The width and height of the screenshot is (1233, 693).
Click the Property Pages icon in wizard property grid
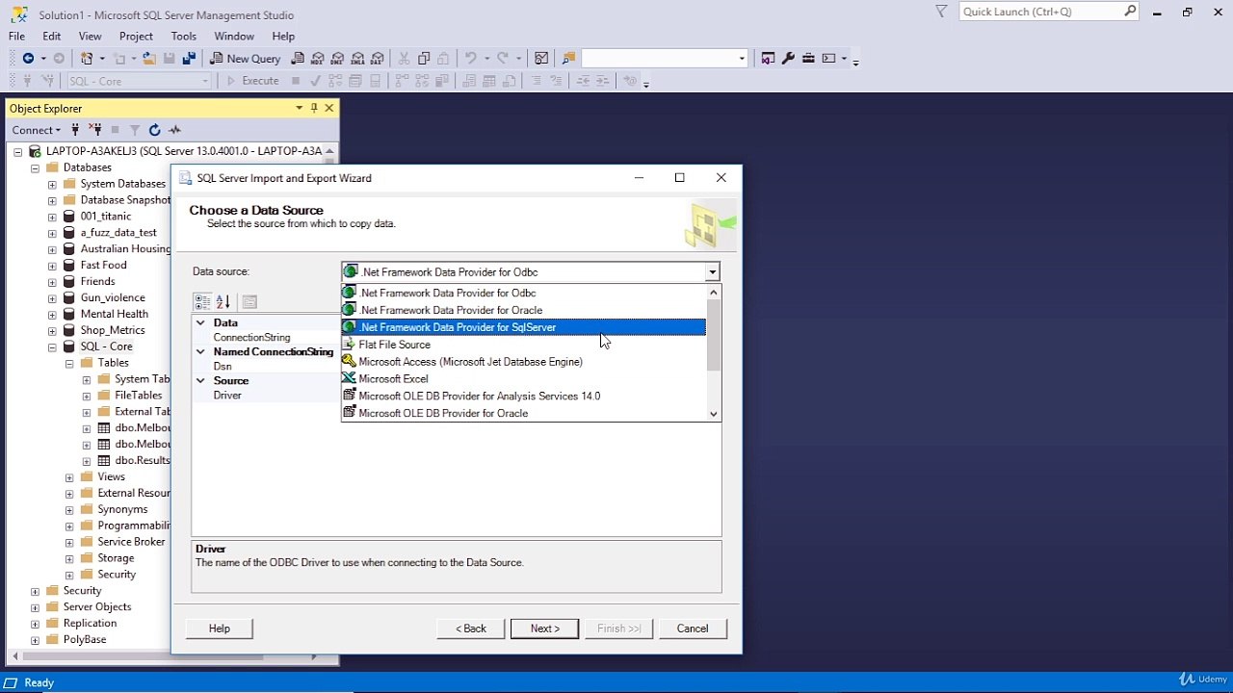pyautogui.click(x=249, y=302)
